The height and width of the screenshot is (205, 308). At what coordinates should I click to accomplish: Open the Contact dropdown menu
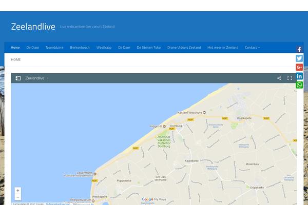[252, 48]
